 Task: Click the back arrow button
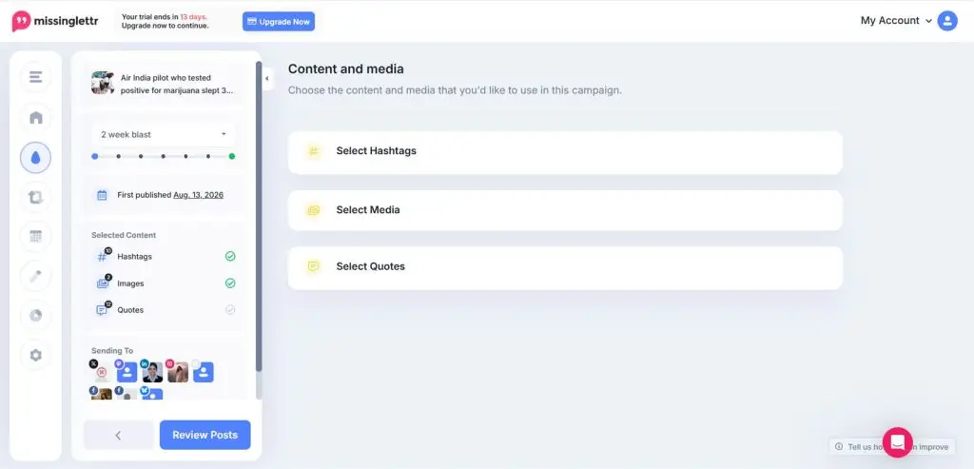coord(118,435)
